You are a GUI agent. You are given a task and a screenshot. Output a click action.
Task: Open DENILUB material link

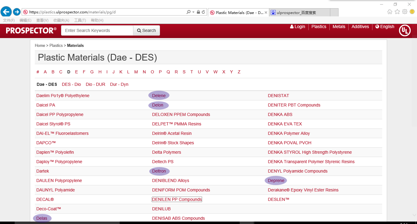pyautogui.click(x=161, y=209)
